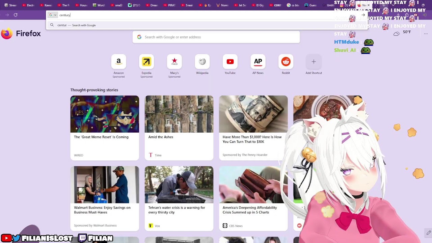Click the weather widget showing 50°F
This screenshot has width=432, height=243.
coord(402,33)
